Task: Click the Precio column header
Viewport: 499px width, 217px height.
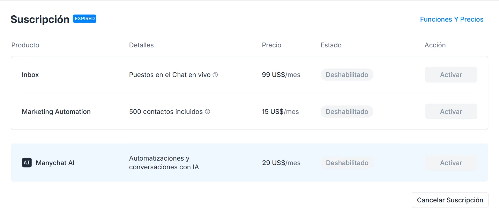Action: (x=271, y=45)
